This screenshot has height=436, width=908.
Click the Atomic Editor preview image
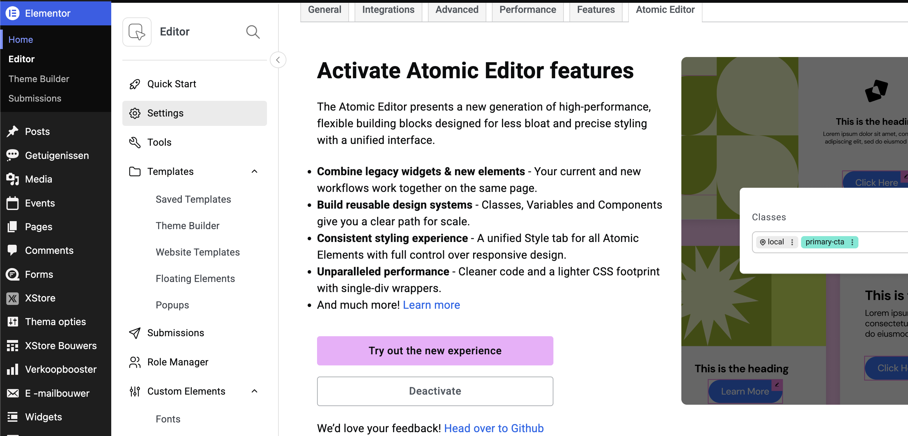tap(795, 231)
